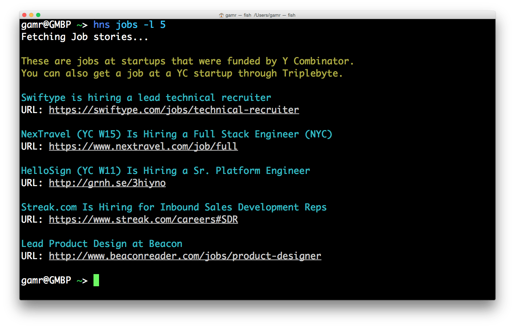This screenshot has width=515, height=328.
Task: Open the streak.com careers#SDR URL
Action: [x=144, y=219]
